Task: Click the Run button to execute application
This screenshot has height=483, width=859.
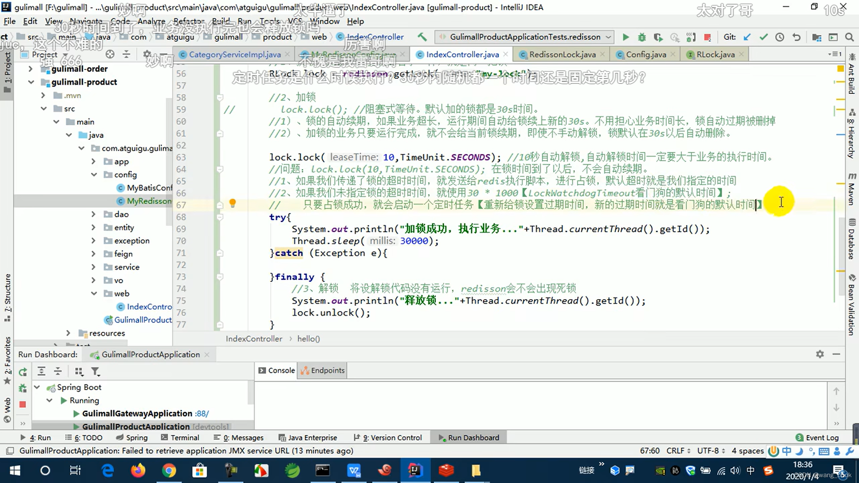Action: [x=625, y=37]
